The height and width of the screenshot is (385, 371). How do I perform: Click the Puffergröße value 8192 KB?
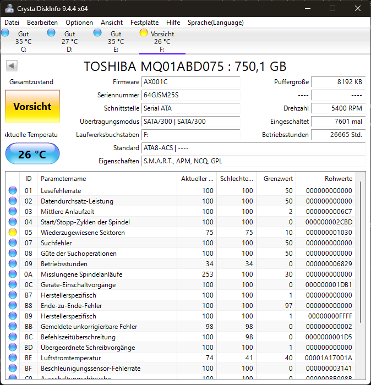tap(339, 82)
